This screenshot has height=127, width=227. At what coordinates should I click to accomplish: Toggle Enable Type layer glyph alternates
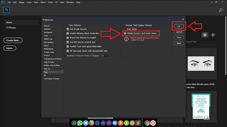68,47
